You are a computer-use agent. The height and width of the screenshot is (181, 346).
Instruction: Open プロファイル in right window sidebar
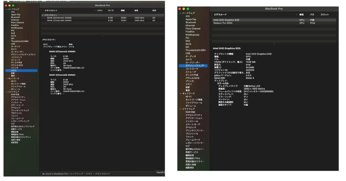(x=192, y=134)
